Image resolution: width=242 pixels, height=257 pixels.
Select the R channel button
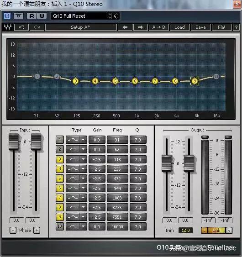229,230
